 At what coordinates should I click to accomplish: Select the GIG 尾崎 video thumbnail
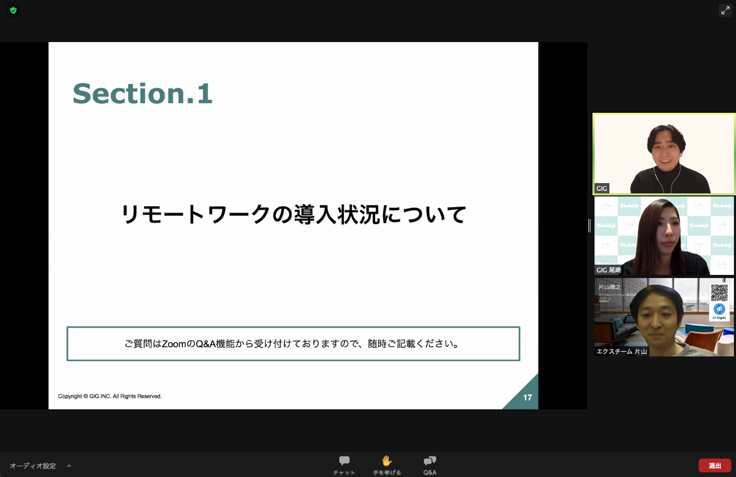664,236
